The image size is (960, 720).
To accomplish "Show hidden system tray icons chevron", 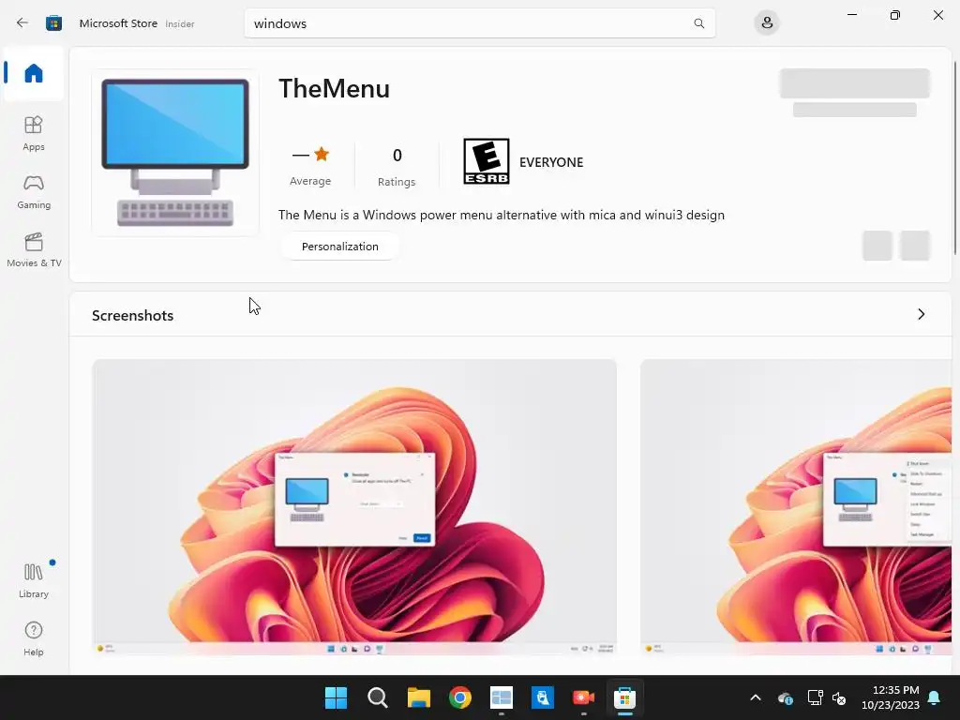I will pyautogui.click(x=756, y=697).
